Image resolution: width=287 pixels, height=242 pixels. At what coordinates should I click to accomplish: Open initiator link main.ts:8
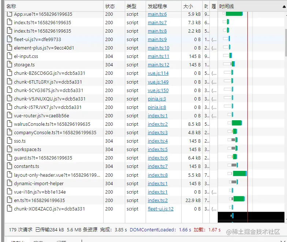(x=157, y=31)
